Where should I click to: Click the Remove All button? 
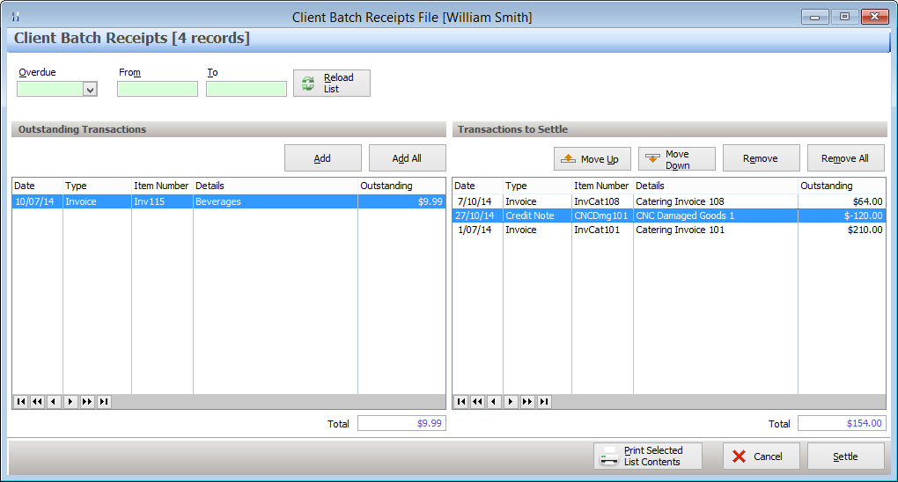click(844, 158)
